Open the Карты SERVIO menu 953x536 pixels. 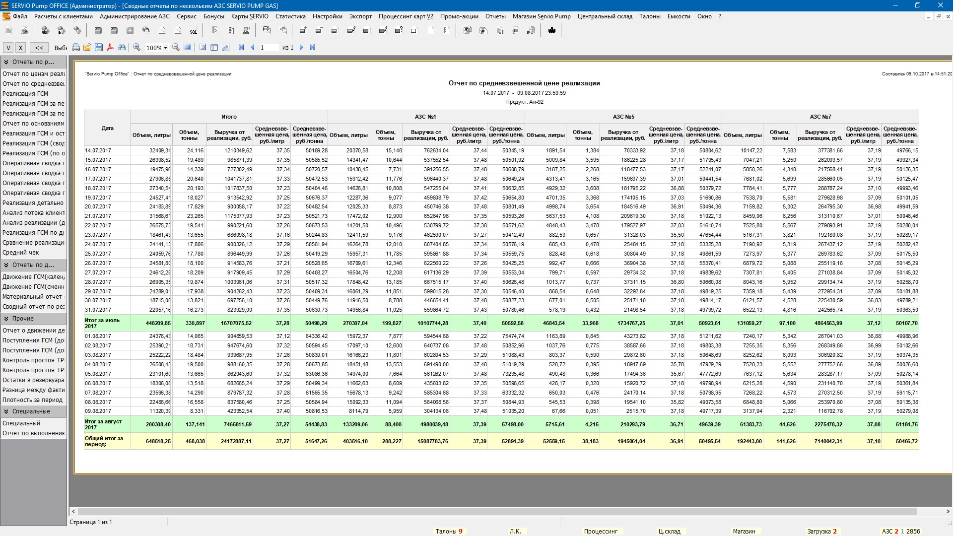coord(250,16)
